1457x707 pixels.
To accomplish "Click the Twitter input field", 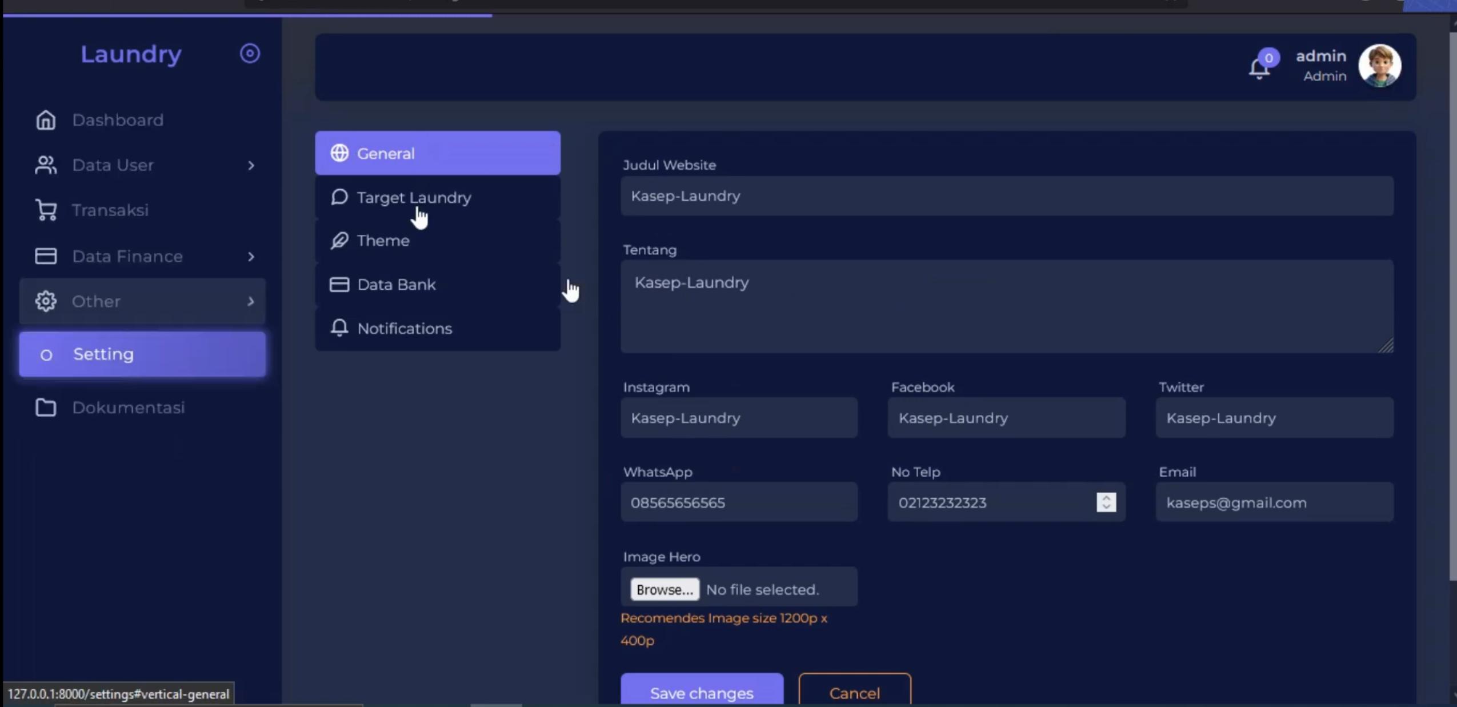I will coord(1274,418).
